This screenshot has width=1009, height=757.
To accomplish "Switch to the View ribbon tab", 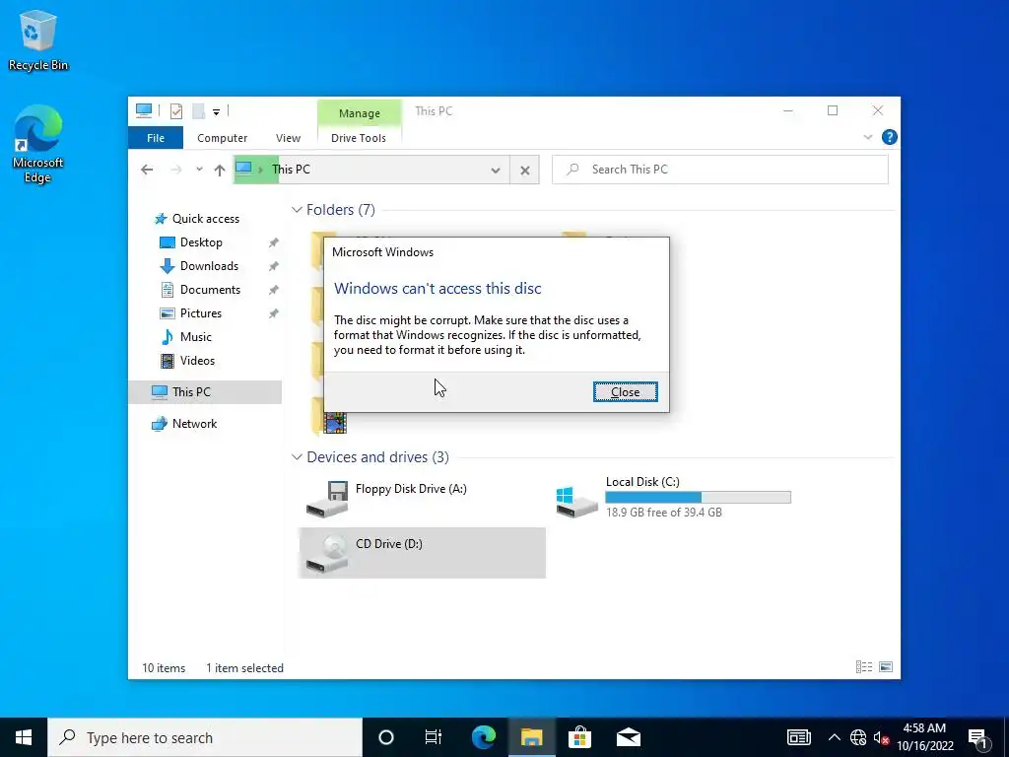I will [x=288, y=138].
